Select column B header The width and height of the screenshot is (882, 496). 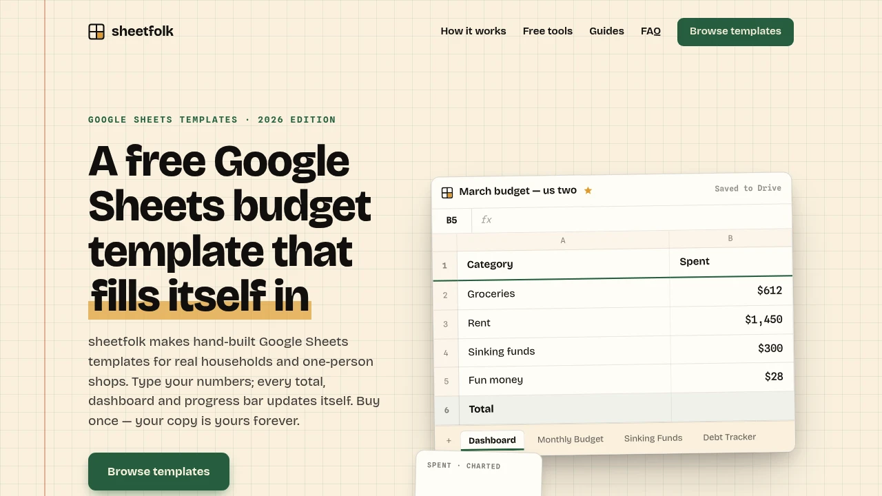coord(730,238)
